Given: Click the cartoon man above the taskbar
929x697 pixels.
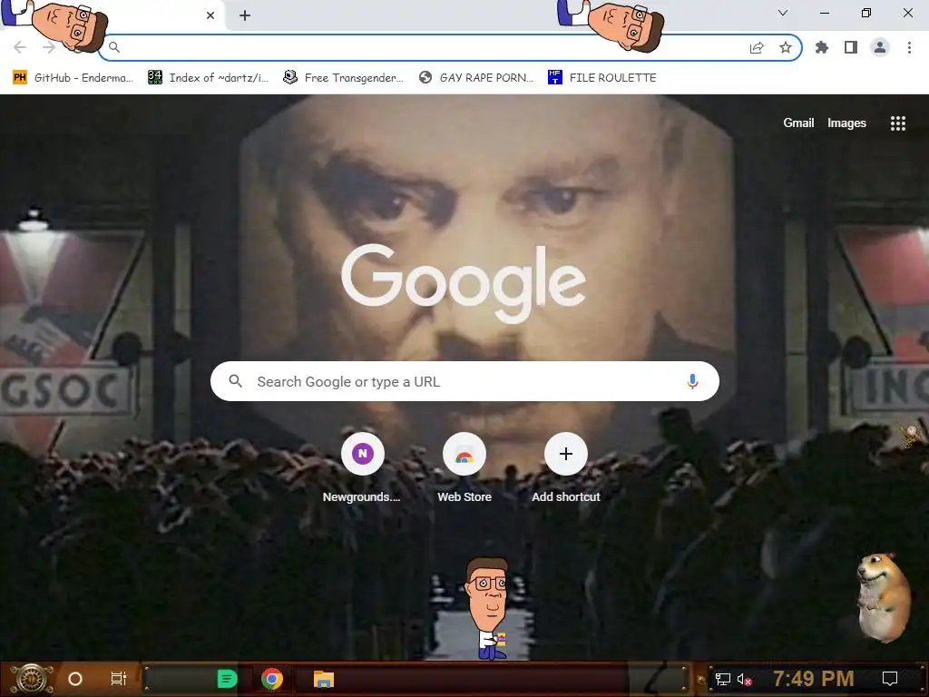Looking at the screenshot, I should point(488,609).
